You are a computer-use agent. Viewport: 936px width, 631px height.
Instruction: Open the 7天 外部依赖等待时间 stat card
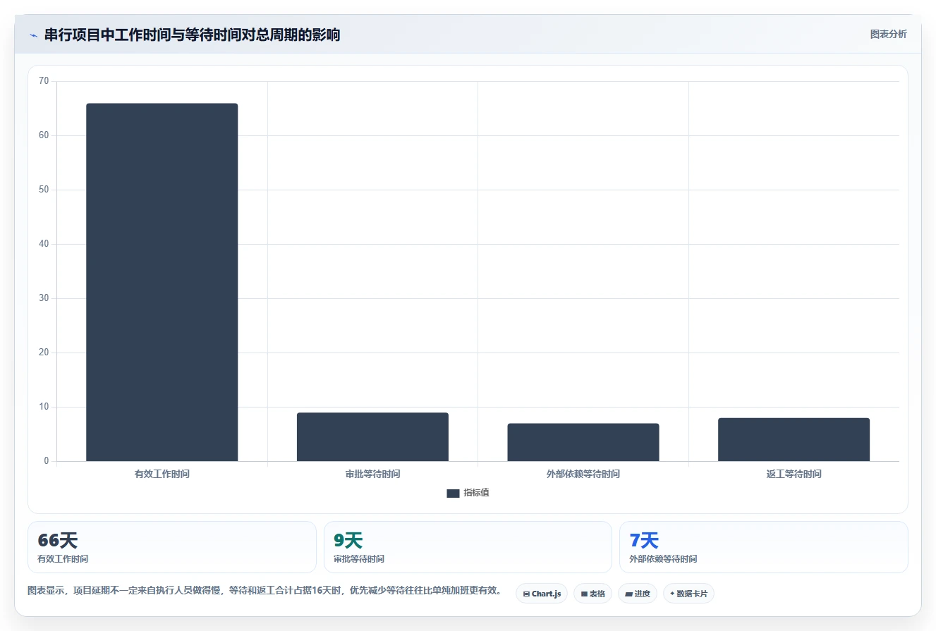pyautogui.click(x=763, y=547)
